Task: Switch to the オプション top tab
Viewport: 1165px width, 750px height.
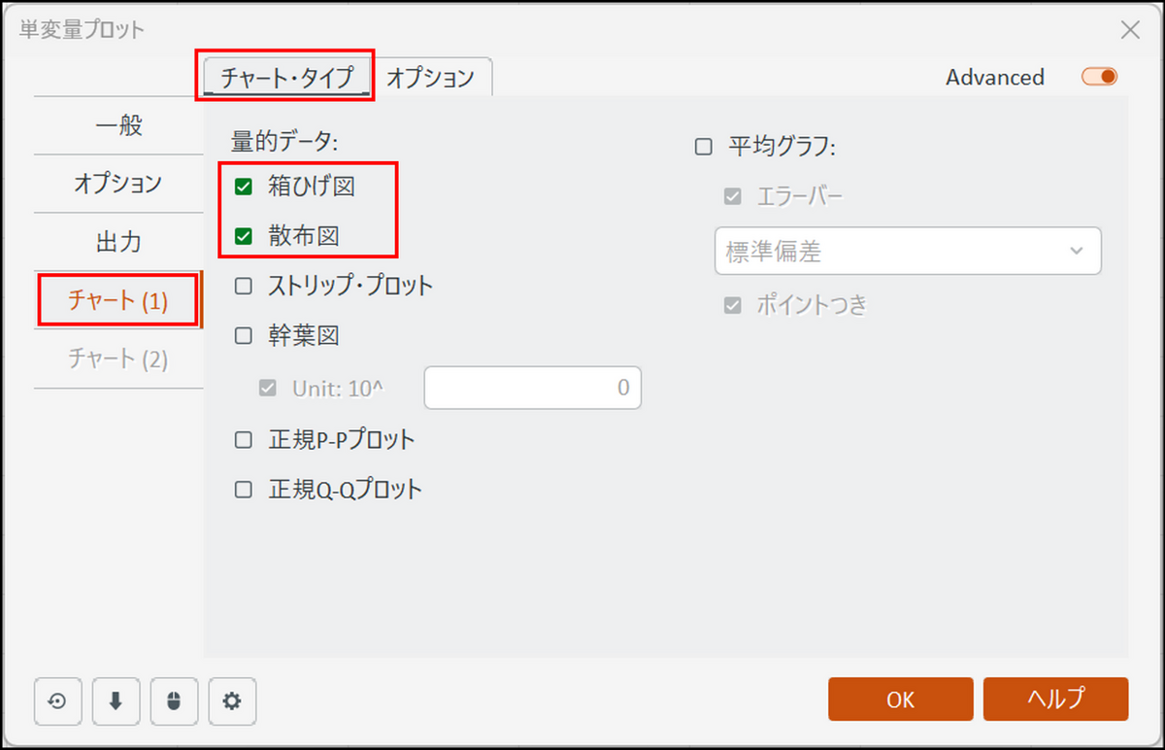Action: pyautogui.click(x=430, y=78)
